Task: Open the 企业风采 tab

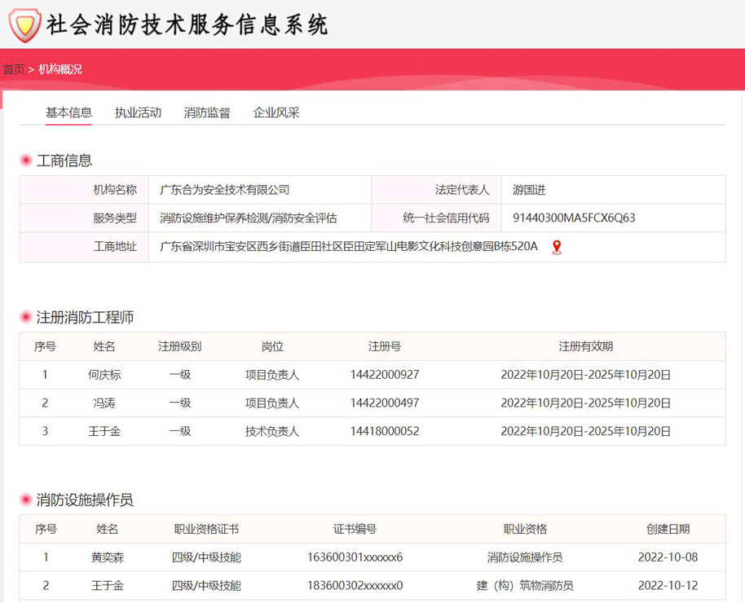Action: click(276, 112)
